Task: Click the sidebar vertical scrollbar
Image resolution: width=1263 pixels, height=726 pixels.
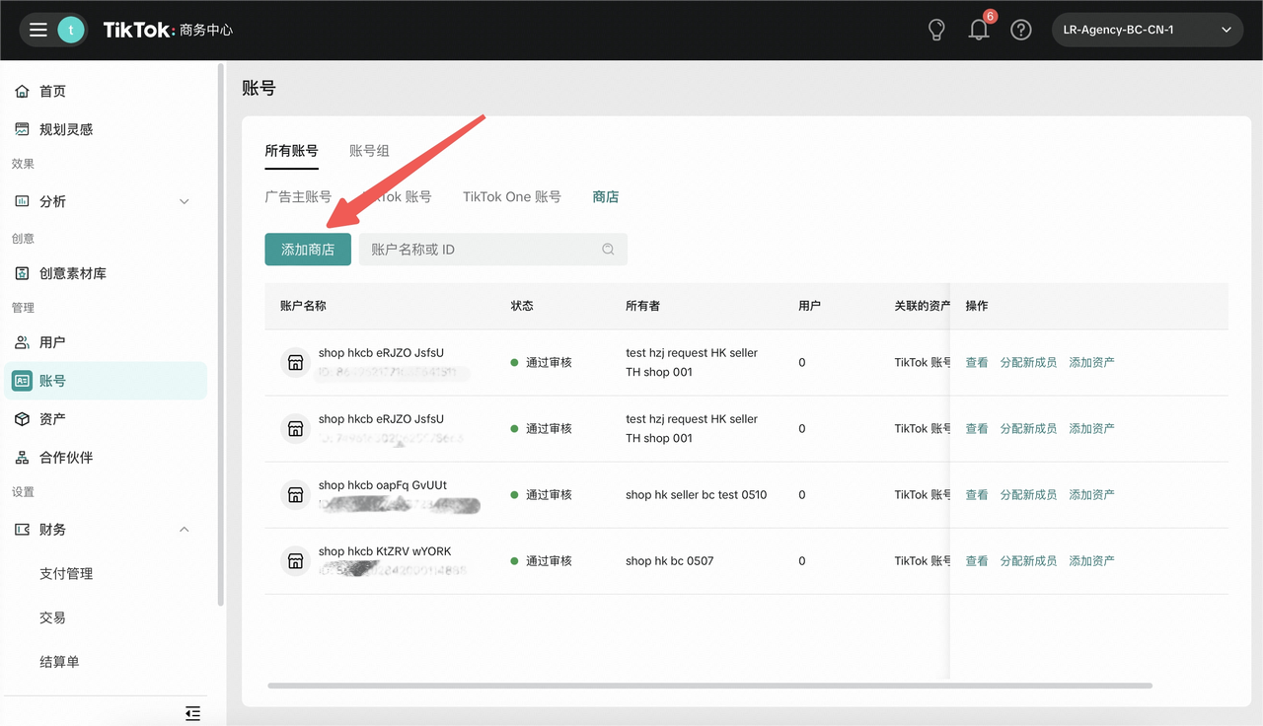Action: pyautogui.click(x=221, y=335)
